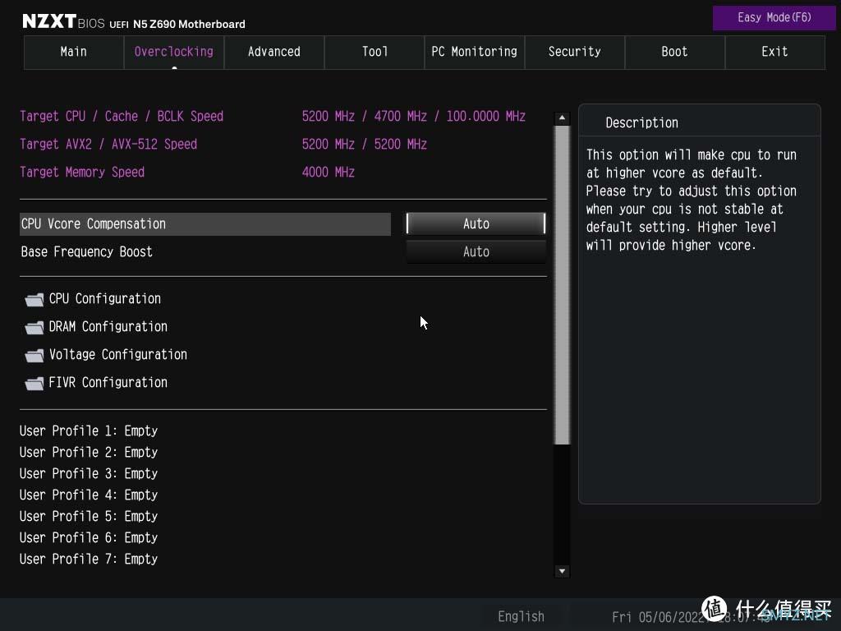Viewport: 841px width, 631px height.
Task: Select the Exit tab
Action: click(774, 52)
